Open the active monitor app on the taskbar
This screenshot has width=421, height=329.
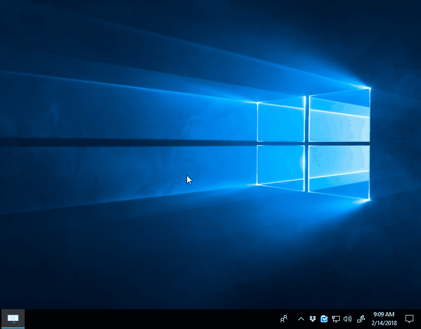pyautogui.click(x=13, y=319)
